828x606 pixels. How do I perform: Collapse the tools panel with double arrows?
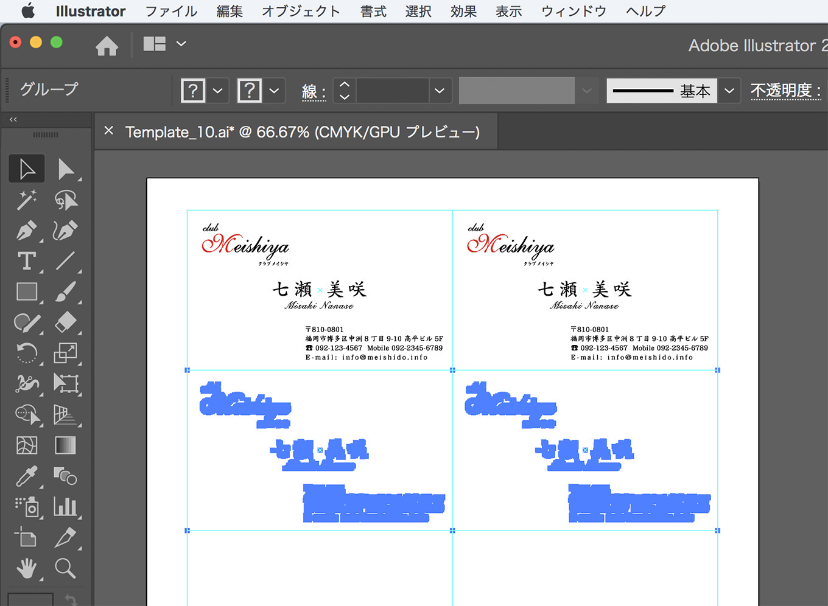pos(13,119)
